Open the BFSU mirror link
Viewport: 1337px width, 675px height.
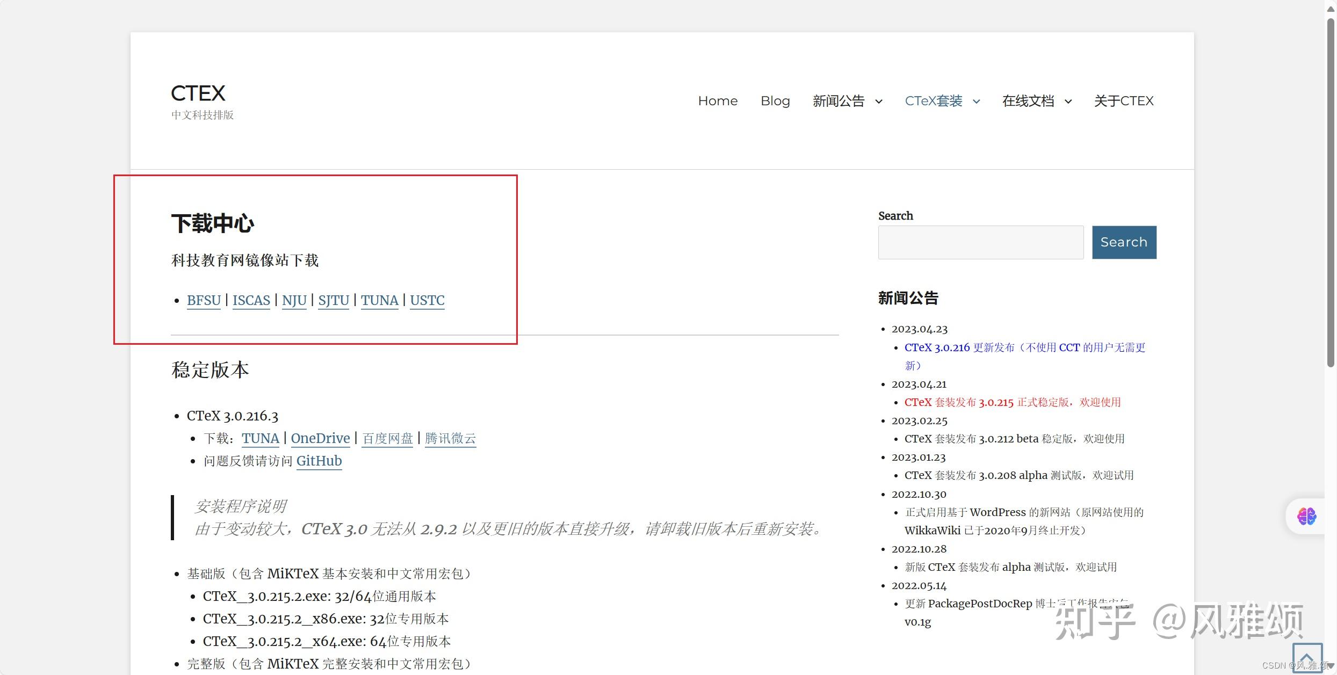click(x=204, y=301)
